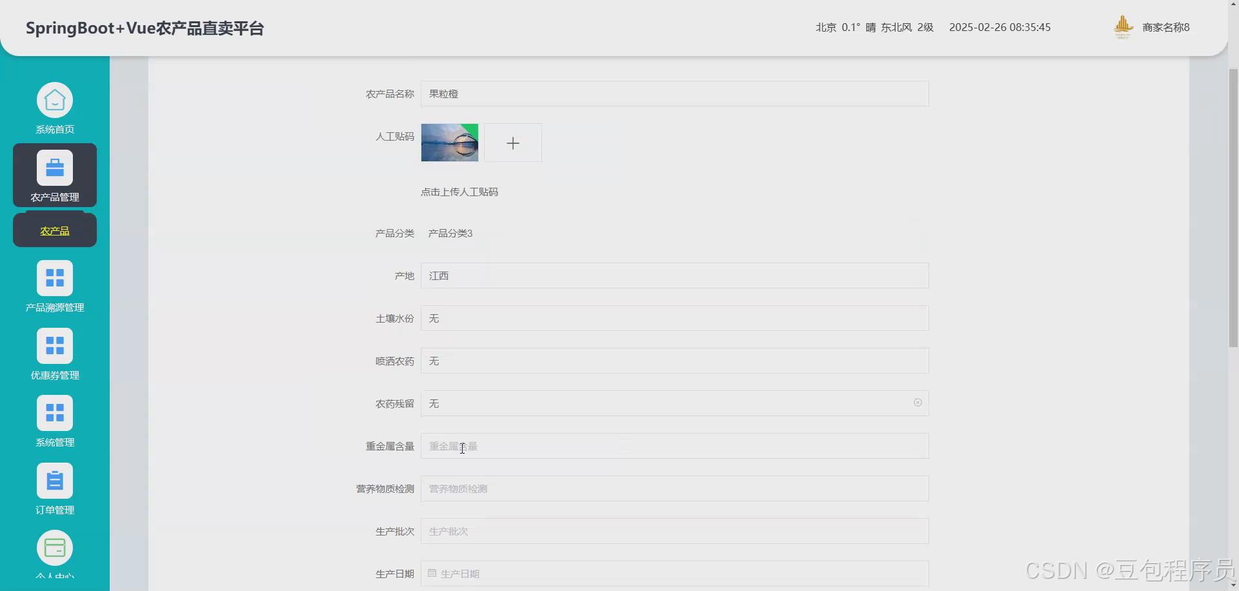1239x591 pixels.
Task: Open the 商家名称8 account menu
Action: tap(1165, 27)
